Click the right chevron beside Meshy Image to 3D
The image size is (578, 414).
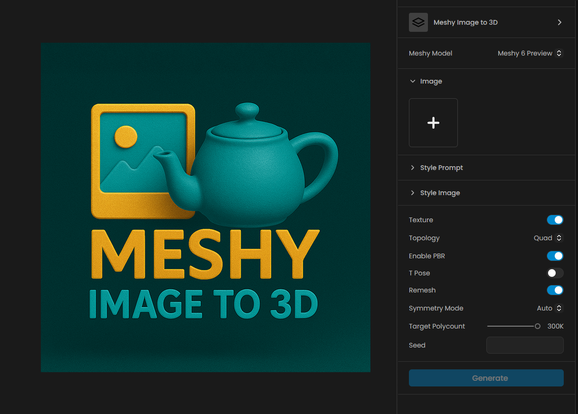coord(559,22)
